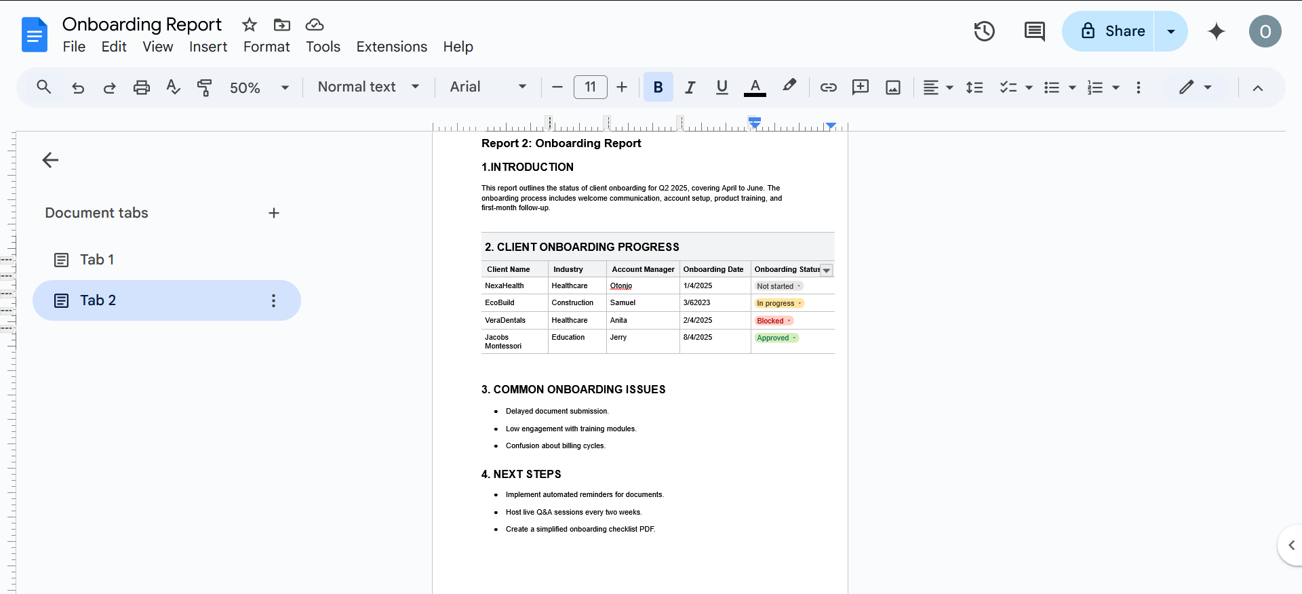Open the Normal text style dropdown

(x=368, y=87)
